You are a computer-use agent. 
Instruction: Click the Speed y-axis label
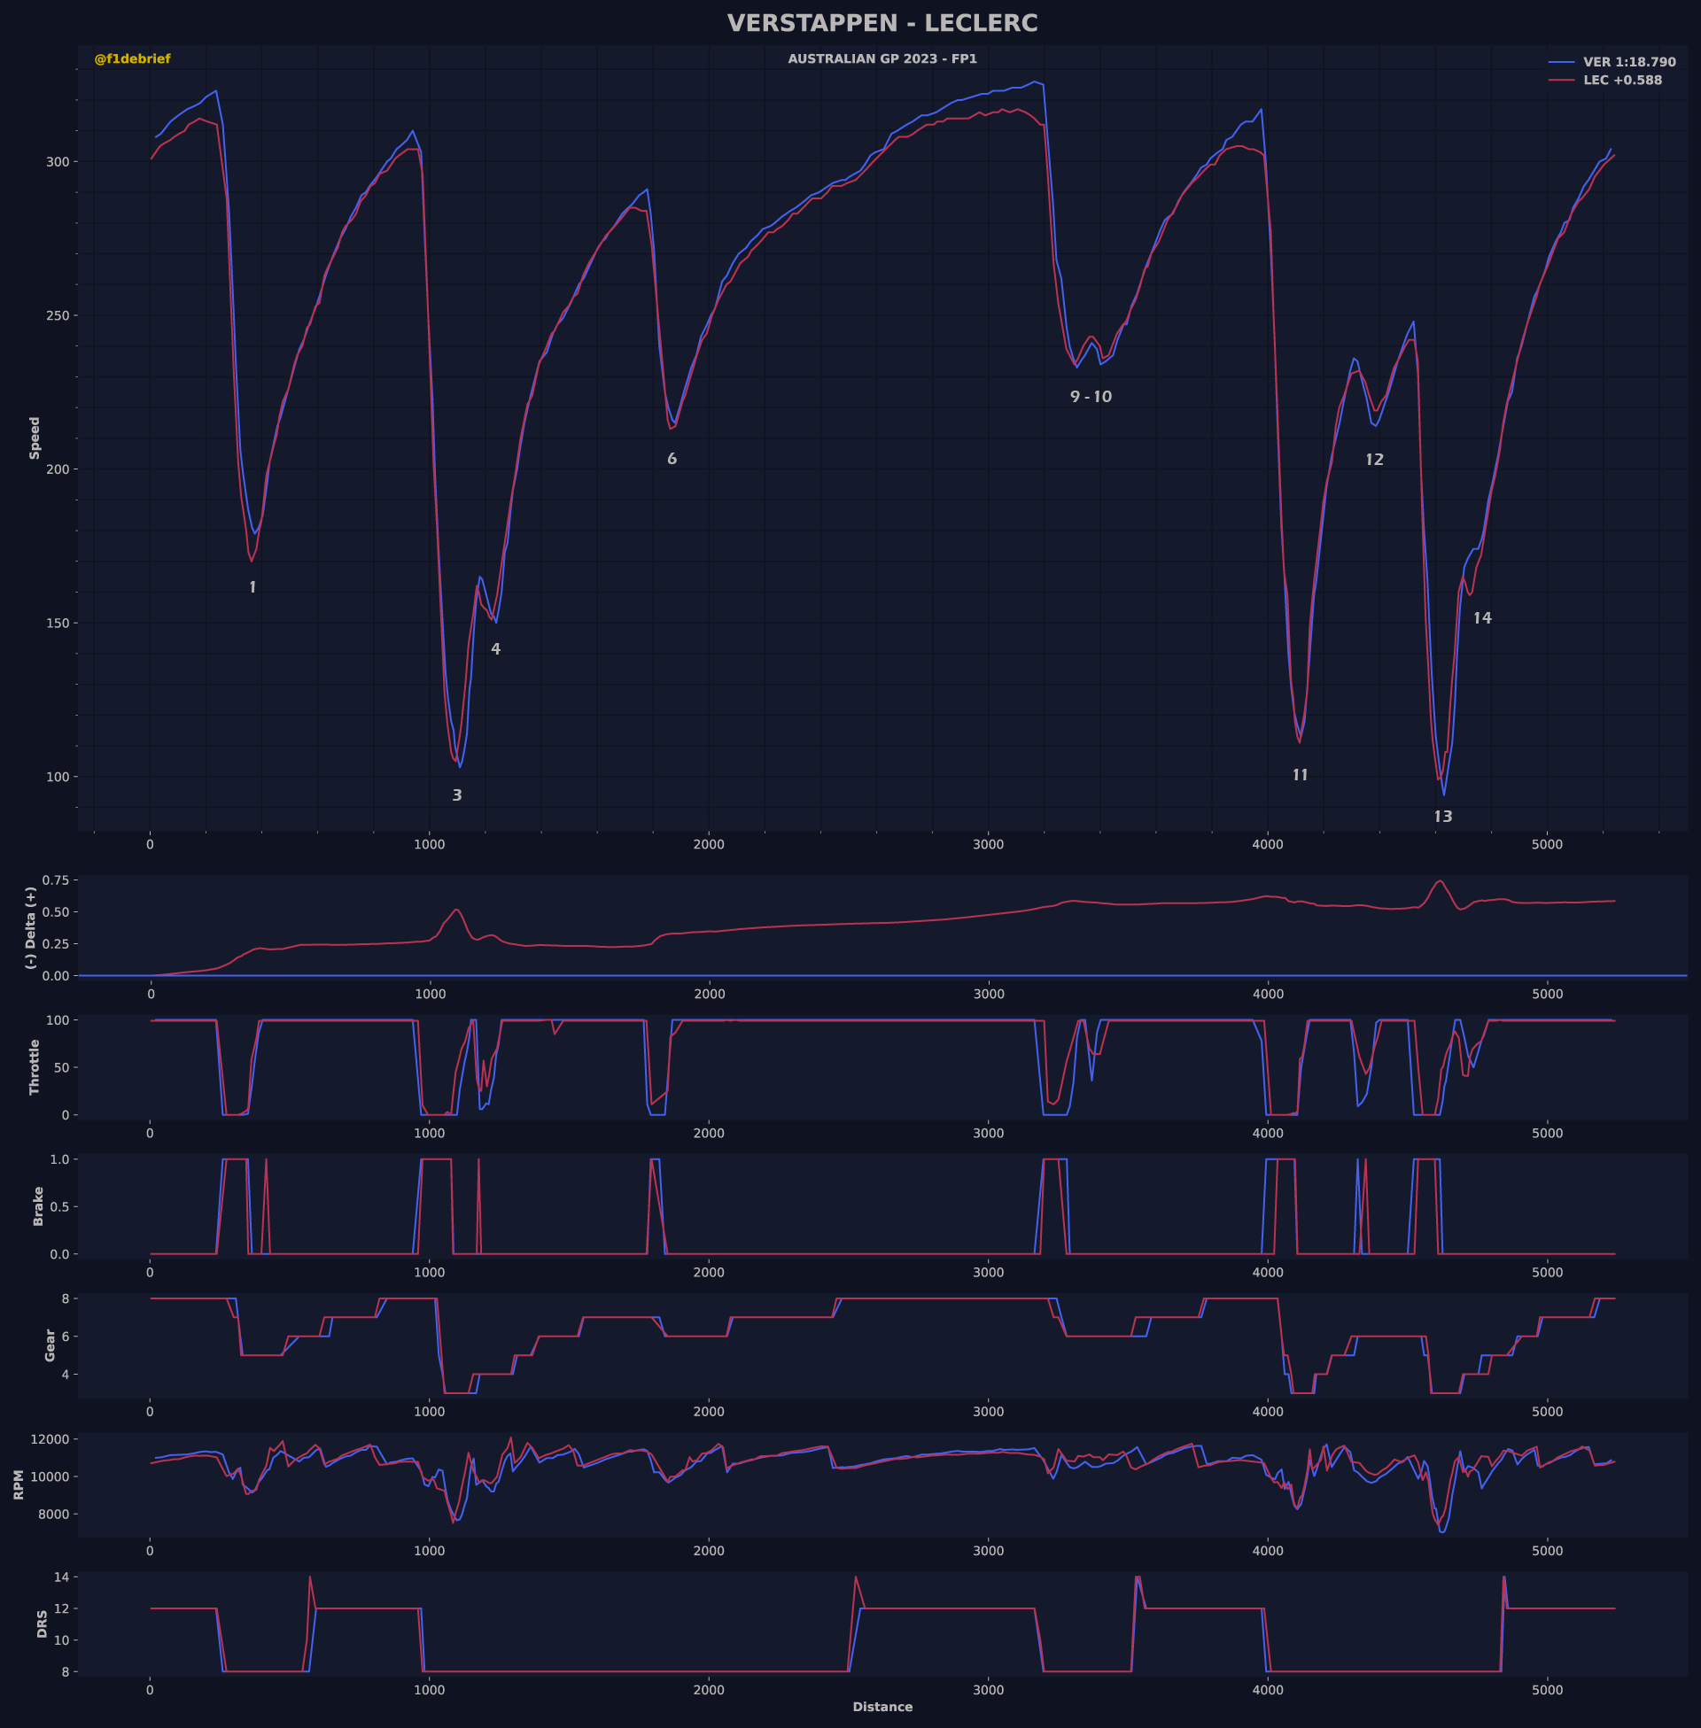click(35, 438)
